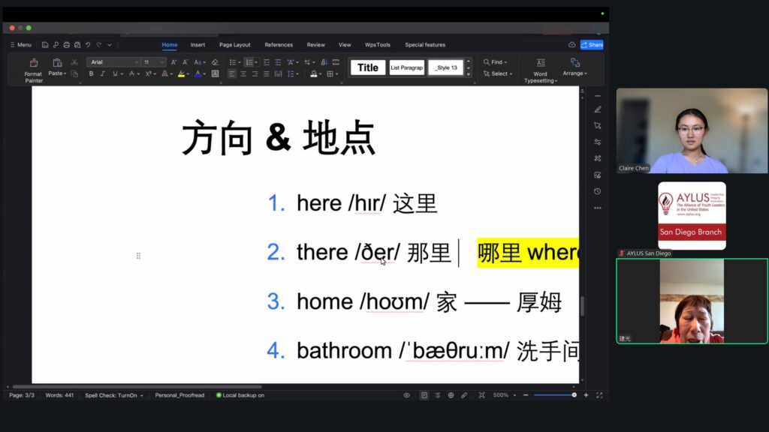Click the print icon in quick toolbar
The height and width of the screenshot is (432, 769).
tap(67, 45)
